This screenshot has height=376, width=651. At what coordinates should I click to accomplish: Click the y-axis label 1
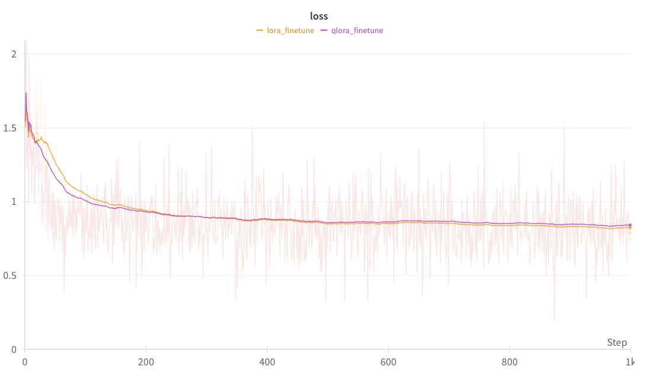(14, 202)
